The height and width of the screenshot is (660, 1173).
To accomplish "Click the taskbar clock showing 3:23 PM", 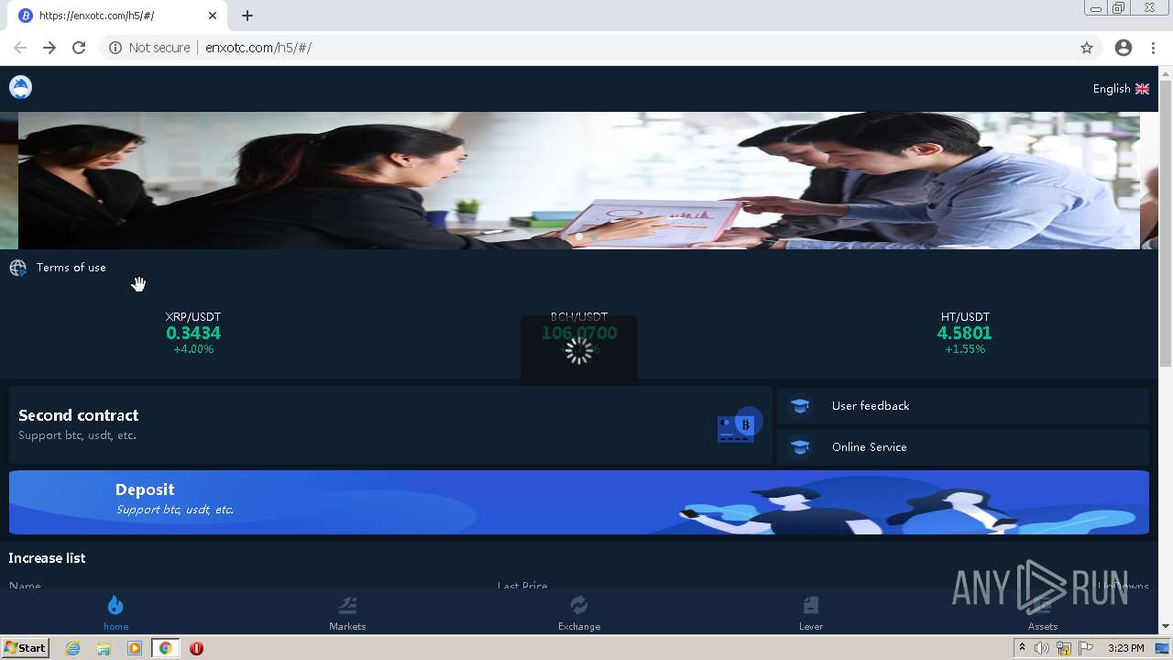I will click(1125, 648).
